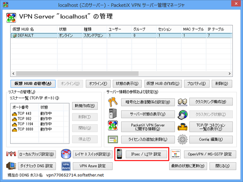The image size is (243, 182).
Task: Open ライセンスの追加と削除(L)
Action: [x=148, y=139]
